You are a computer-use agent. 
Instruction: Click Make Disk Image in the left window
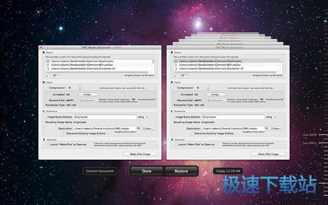[140, 154]
